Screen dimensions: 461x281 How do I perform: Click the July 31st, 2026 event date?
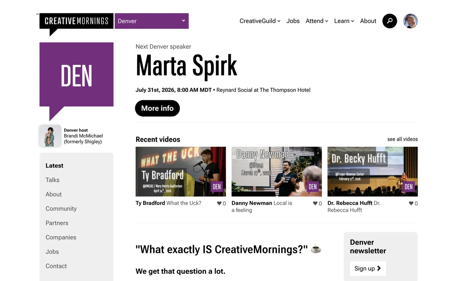[x=174, y=90]
